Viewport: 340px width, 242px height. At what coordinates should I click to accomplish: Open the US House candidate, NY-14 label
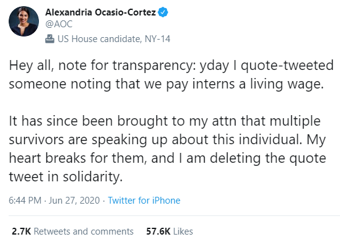[114, 39]
